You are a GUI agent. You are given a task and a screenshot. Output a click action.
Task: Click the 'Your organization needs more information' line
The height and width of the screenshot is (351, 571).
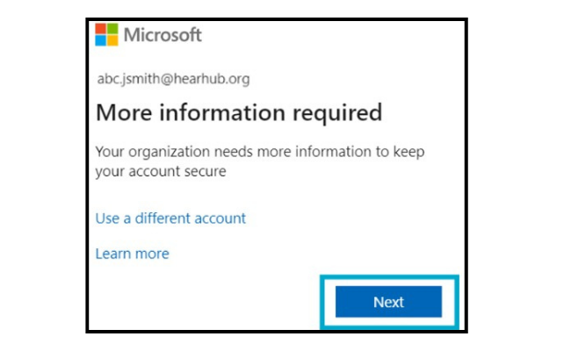click(260, 153)
